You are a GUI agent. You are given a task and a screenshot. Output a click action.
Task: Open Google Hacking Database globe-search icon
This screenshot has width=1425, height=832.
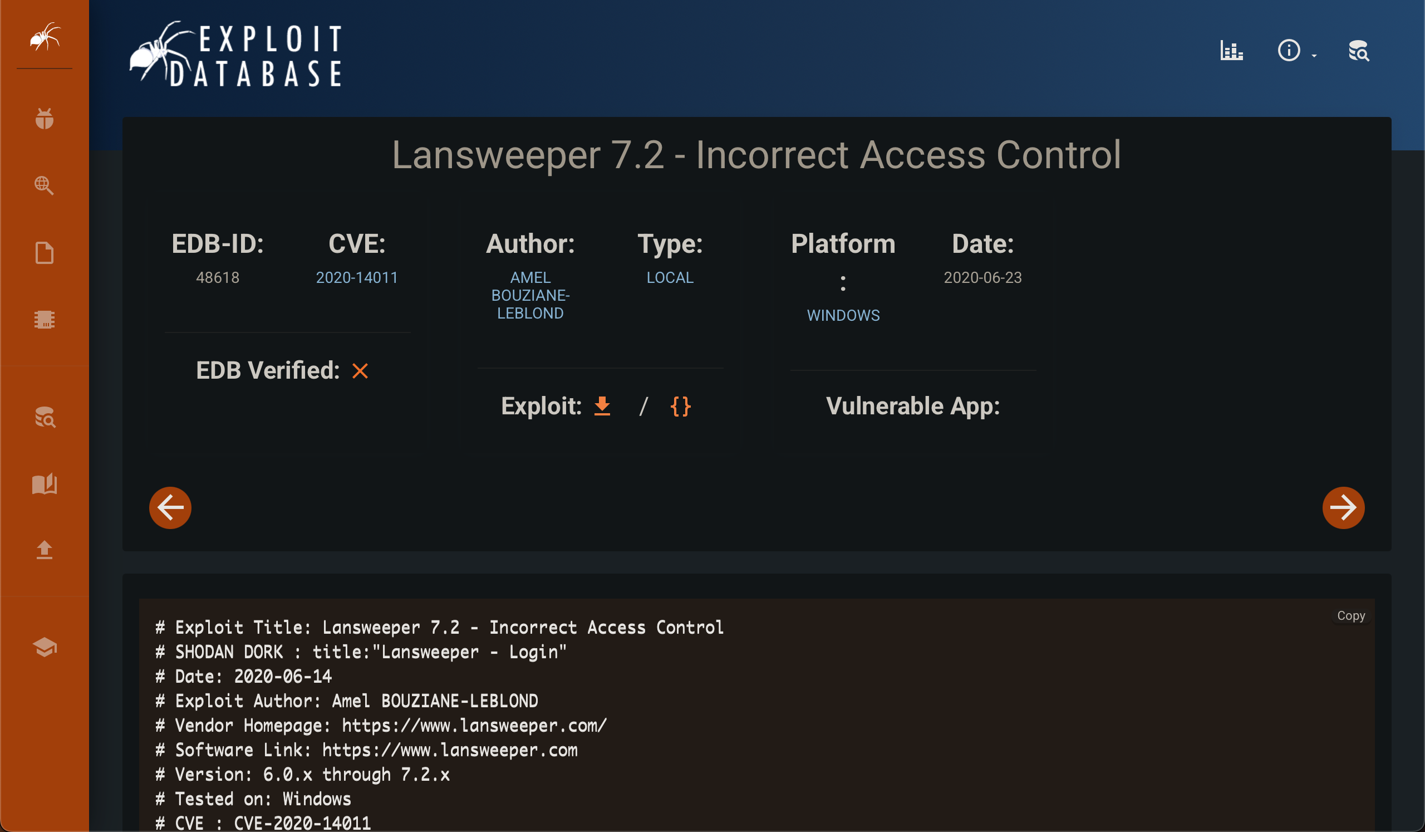point(44,185)
